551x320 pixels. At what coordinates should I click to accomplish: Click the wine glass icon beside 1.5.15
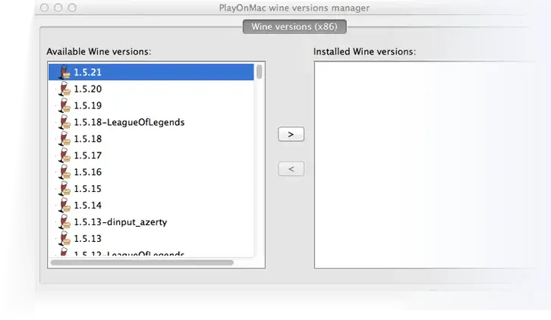pos(65,189)
